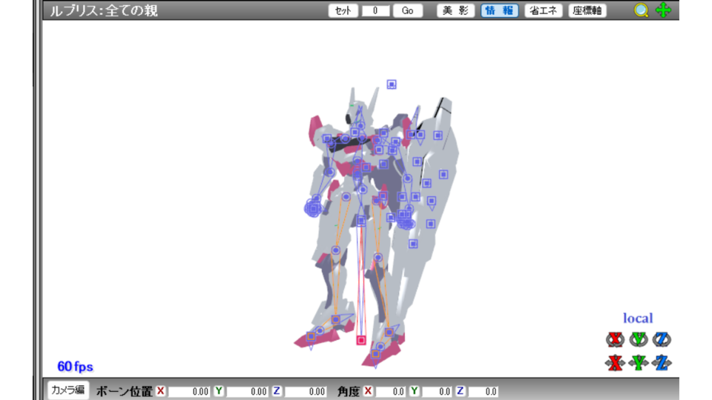Click the green move cross icon
Viewport: 712px width, 400px height.
(x=663, y=10)
